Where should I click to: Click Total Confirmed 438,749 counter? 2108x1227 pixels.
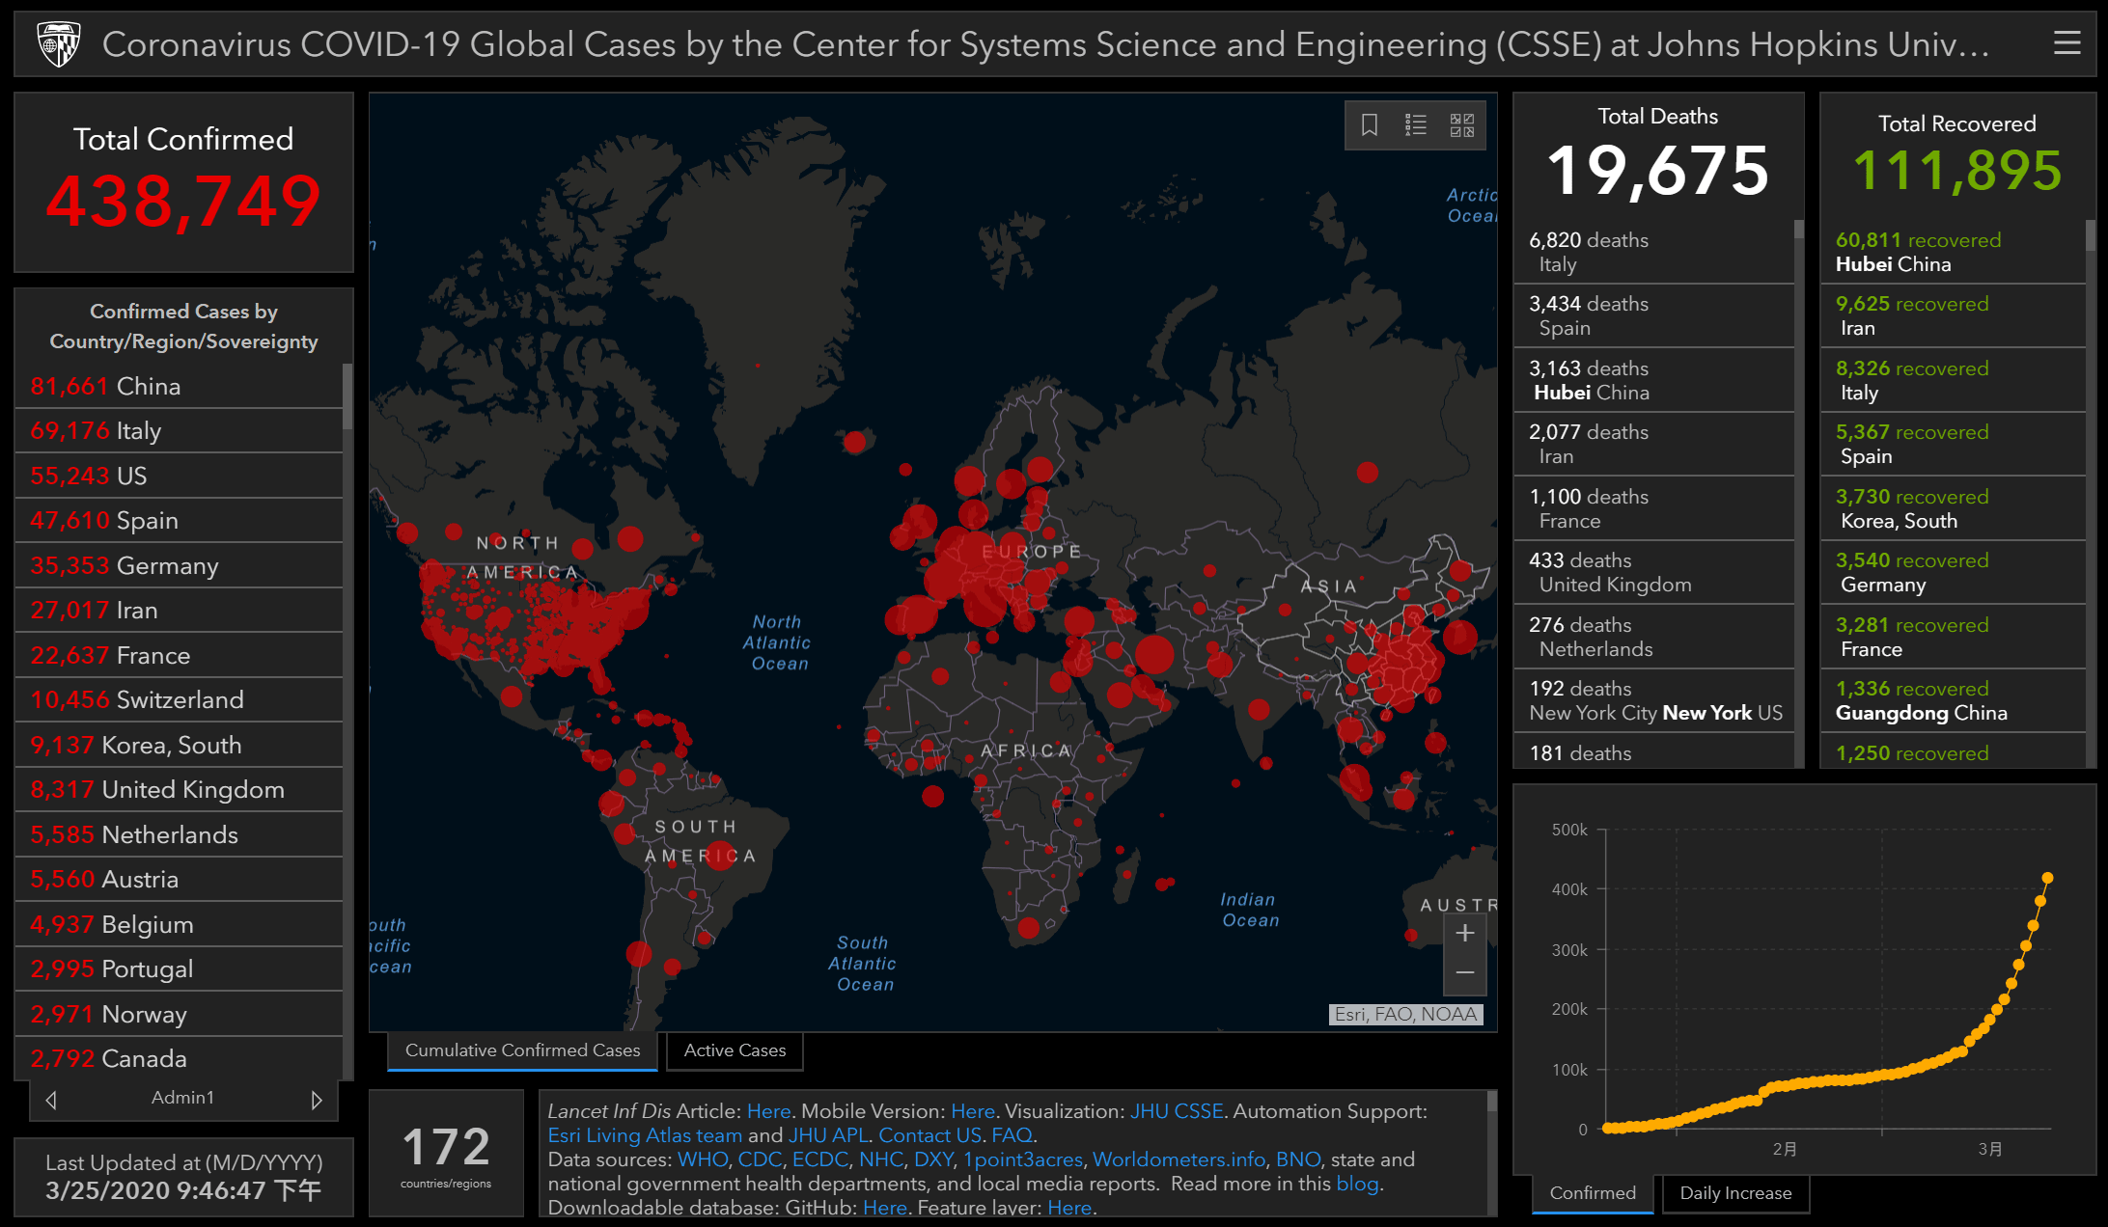click(183, 182)
